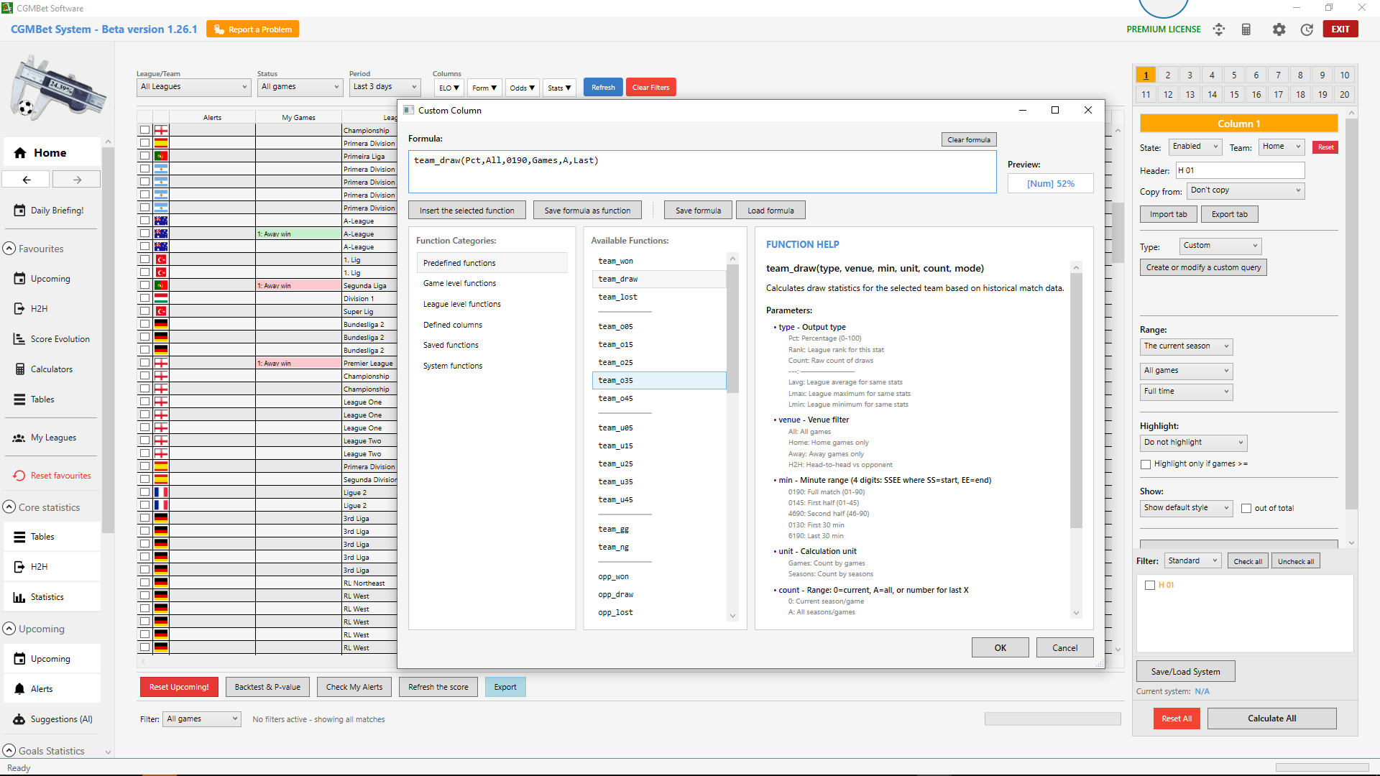The width and height of the screenshot is (1380, 776).
Task: Open the Team dropdown set to Home
Action: coord(1281,147)
